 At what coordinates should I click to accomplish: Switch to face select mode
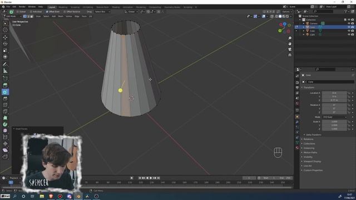click(32, 16)
